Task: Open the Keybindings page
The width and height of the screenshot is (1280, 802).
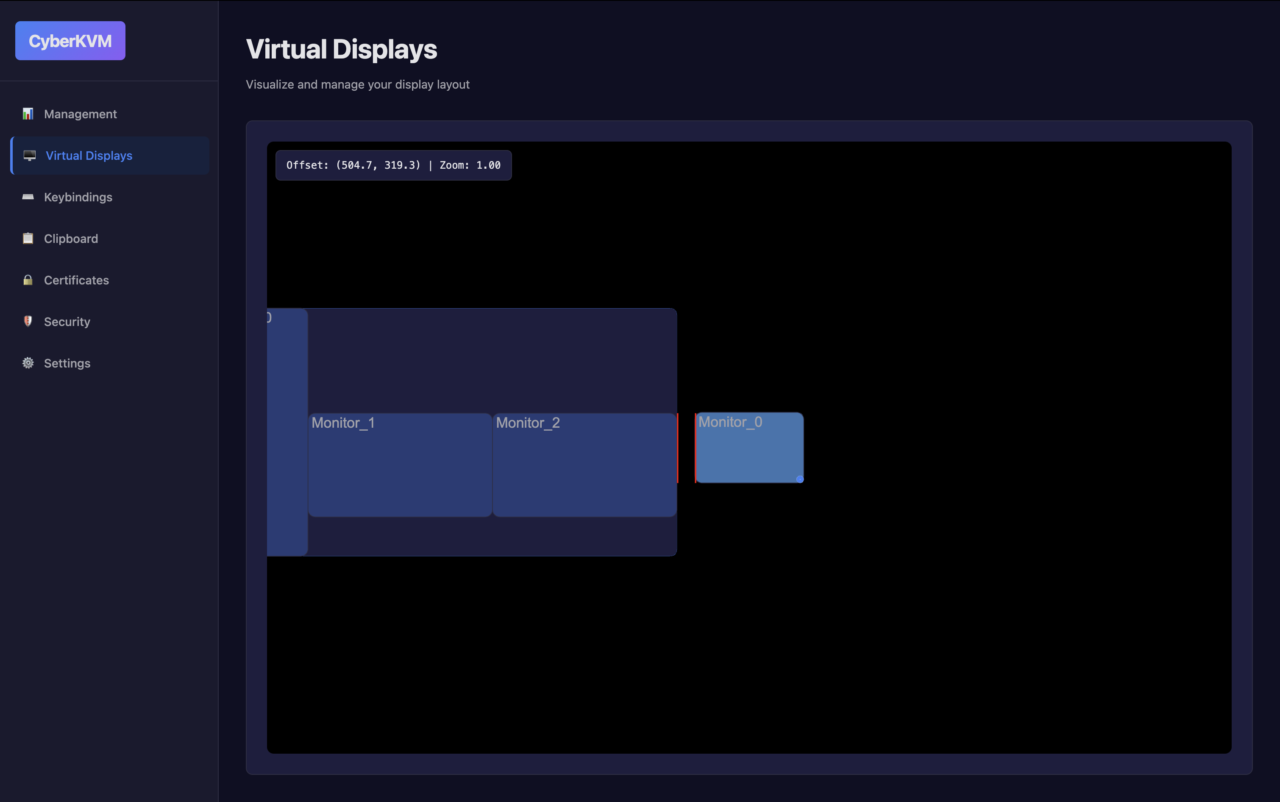Action: pos(78,197)
